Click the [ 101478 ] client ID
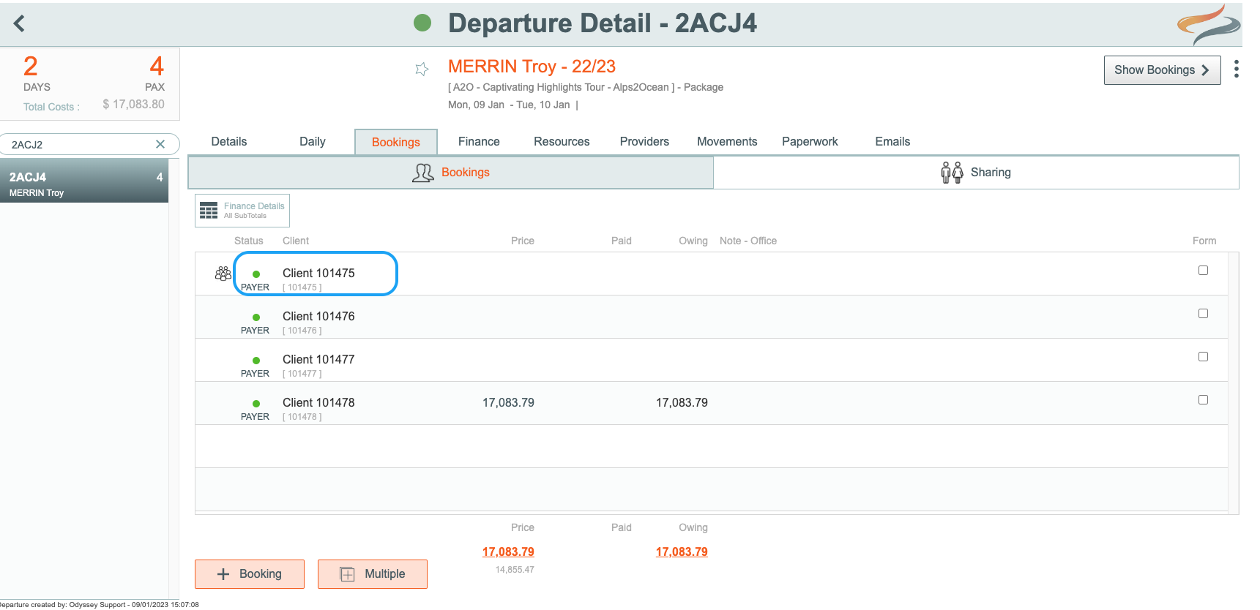The image size is (1260, 610). (302, 417)
